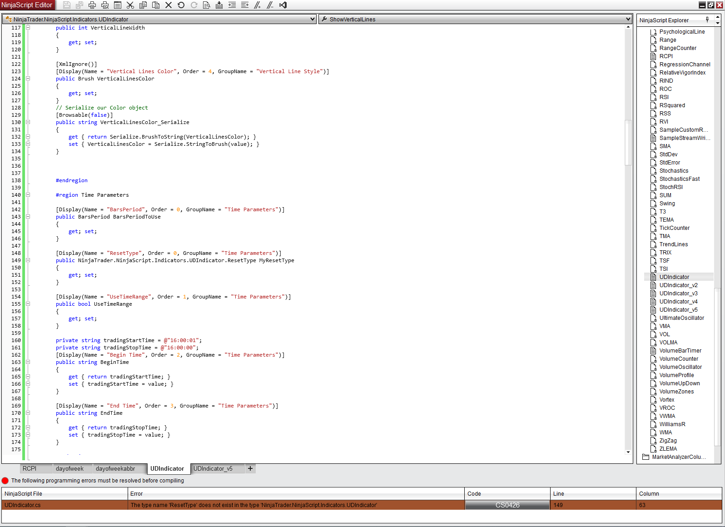Increase indent using toolbar icon
The height and width of the screenshot is (527, 725).
[x=245, y=5]
